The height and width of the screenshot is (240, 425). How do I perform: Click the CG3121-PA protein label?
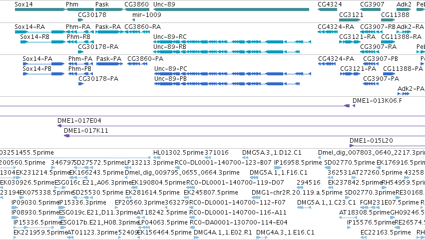pyautogui.click(x=358, y=69)
